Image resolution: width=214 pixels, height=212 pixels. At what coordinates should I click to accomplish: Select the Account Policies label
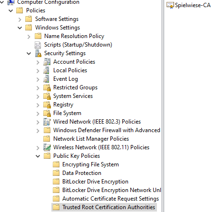tap(74, 62)
